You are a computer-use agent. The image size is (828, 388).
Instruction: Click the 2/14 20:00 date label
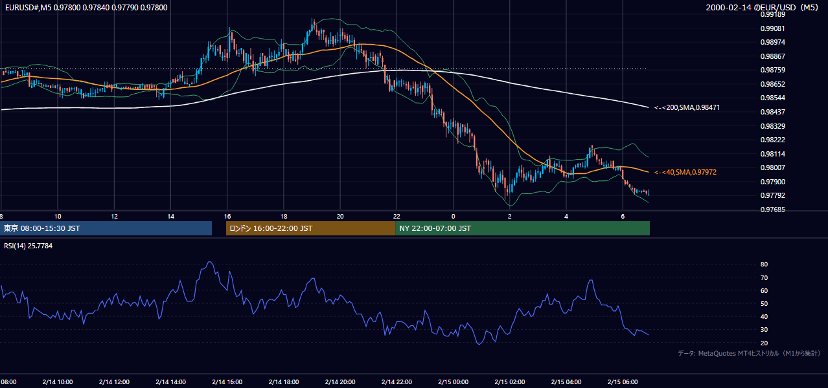340,382
